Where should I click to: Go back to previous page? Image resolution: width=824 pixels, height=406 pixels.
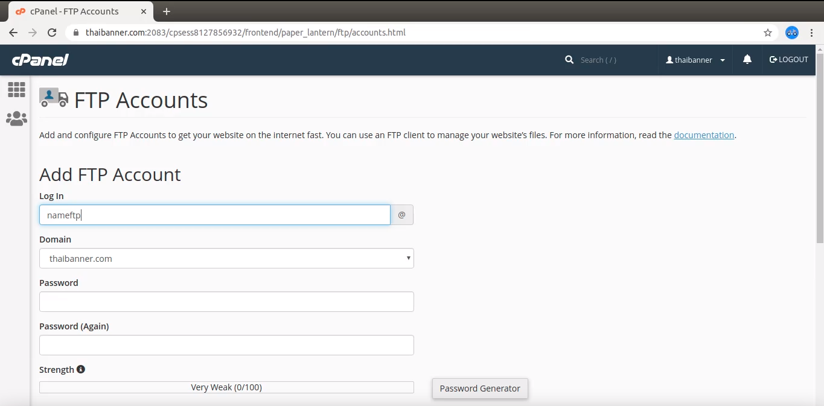(x=13, y=33)
